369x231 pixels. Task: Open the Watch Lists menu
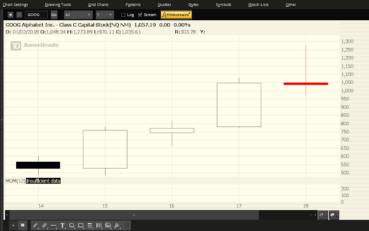click(x=258, y=5)
